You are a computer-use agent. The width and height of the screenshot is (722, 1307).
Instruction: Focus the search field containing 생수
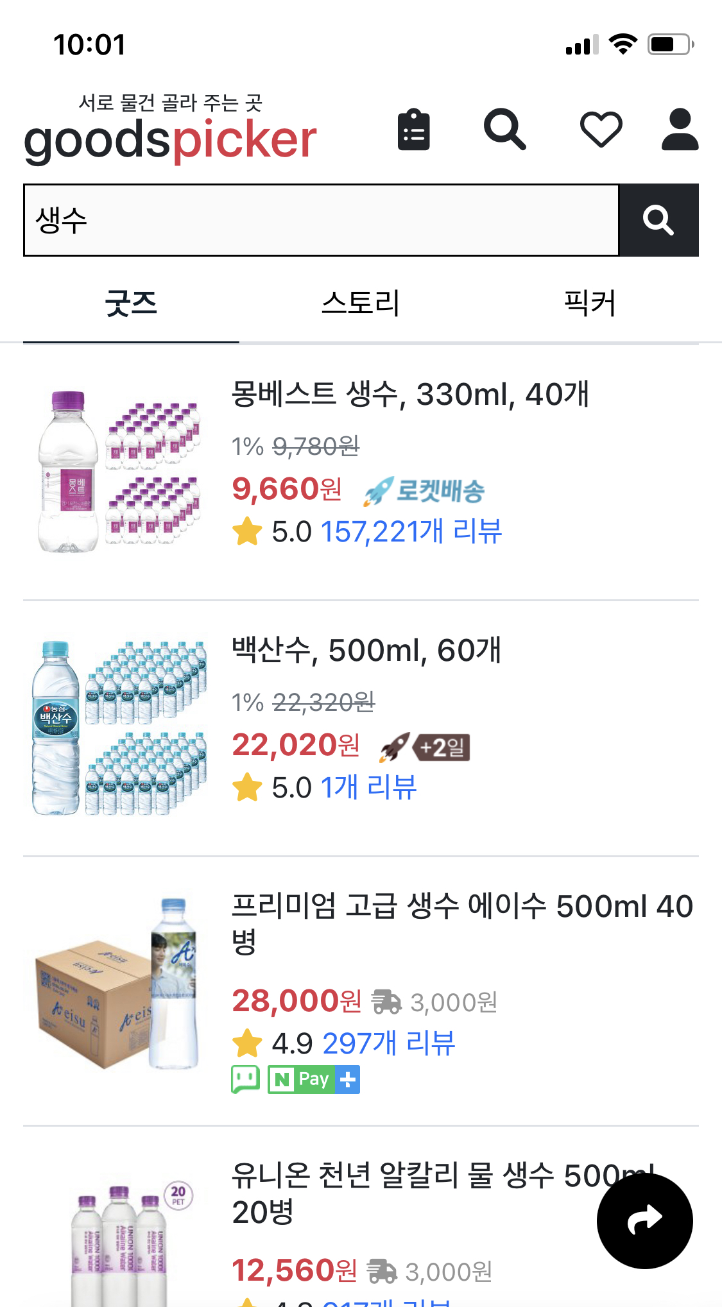click(321, 220)
